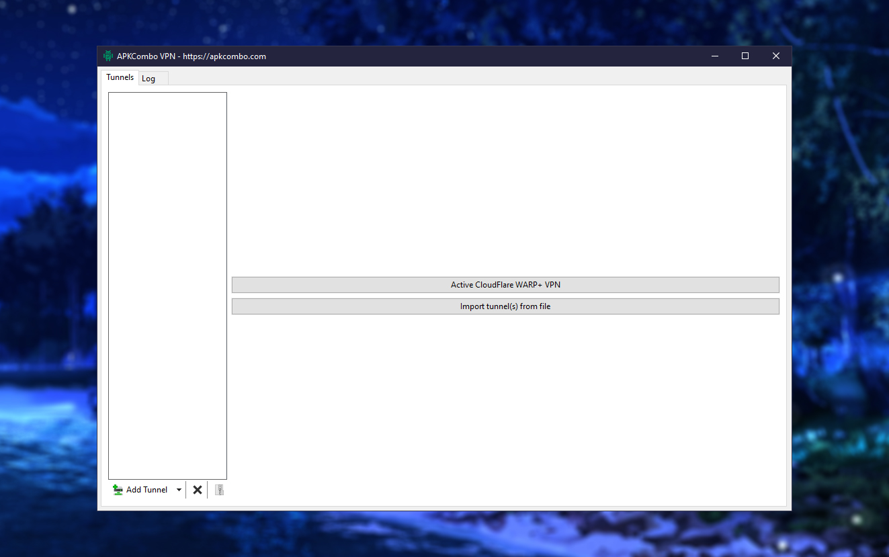
Task: Click Import tunnel(s) from file button
Action: [505, 306]
